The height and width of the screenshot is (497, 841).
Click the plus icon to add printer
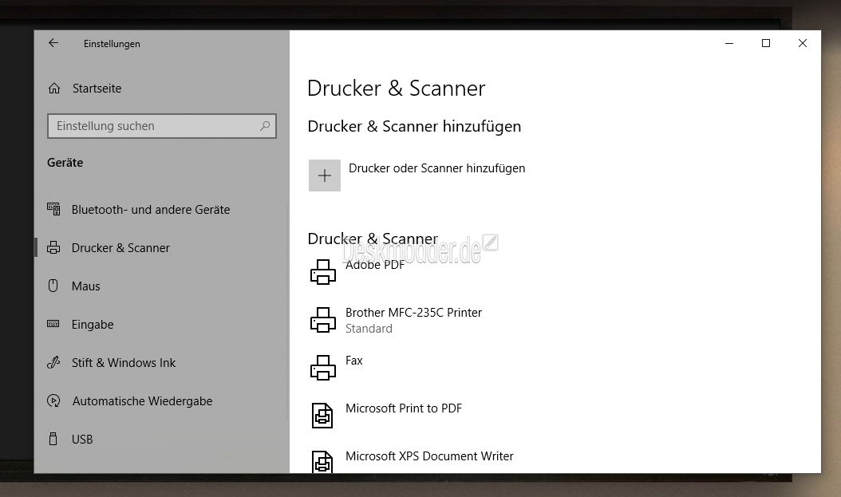[325, 176]
